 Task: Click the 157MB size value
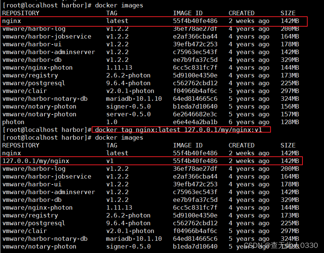point(290,114)
